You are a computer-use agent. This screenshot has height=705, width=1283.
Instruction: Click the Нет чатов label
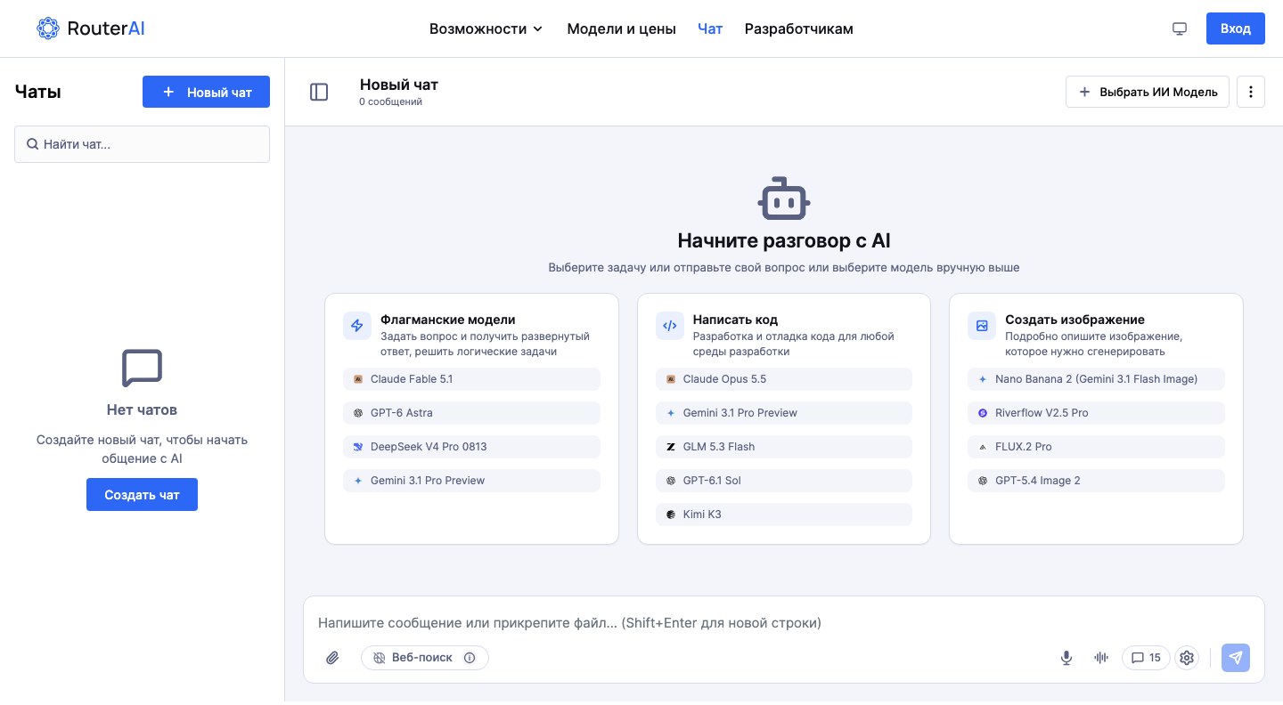[142, 409]
